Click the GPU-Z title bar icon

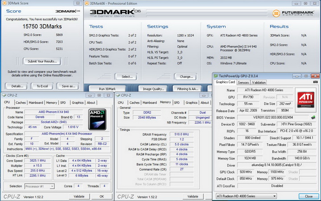(216, 76)
